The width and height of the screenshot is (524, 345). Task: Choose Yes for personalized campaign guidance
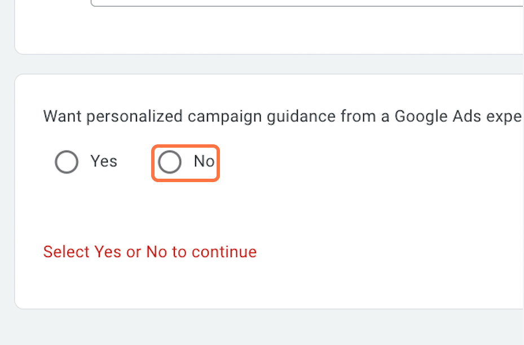66,162
